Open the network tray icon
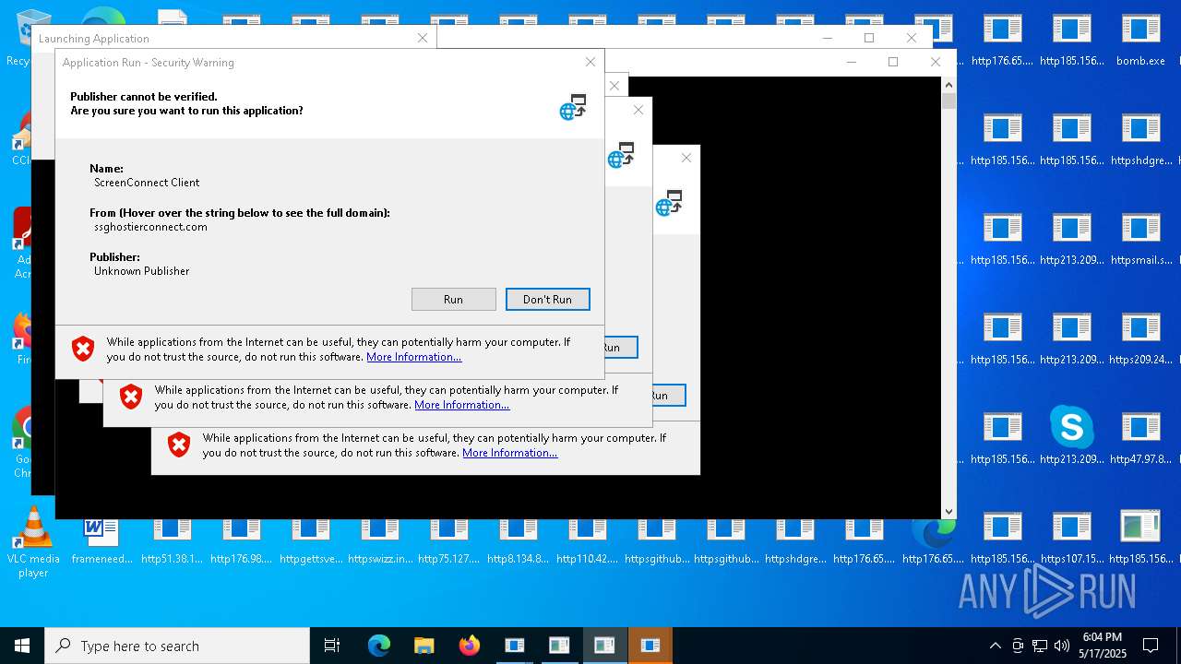Image resolution: width=1181 pixels, height=664 pixels. pos(1040,646)
